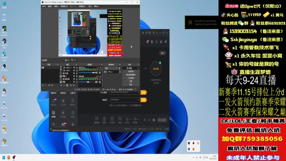
Task: Open source properties gear in Sources dock footer
Action: coord(67,85)
